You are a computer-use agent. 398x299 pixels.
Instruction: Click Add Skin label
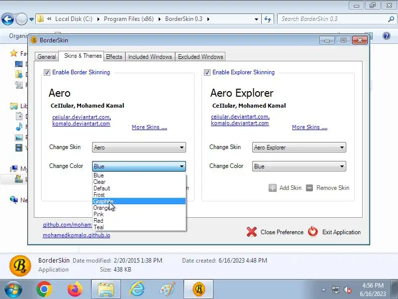(x=291, y=188)
